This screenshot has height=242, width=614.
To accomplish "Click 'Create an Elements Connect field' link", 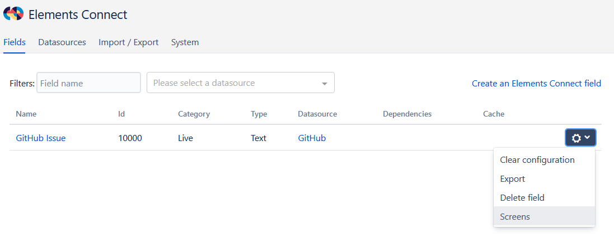I will (536, 83).
